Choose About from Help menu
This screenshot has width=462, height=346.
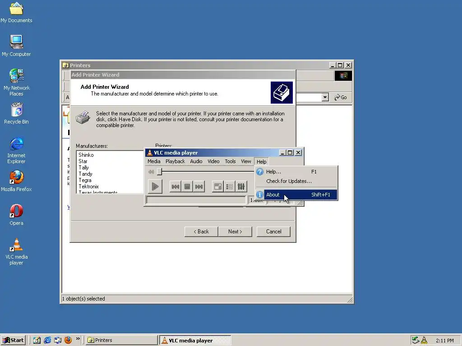point(296,195)
